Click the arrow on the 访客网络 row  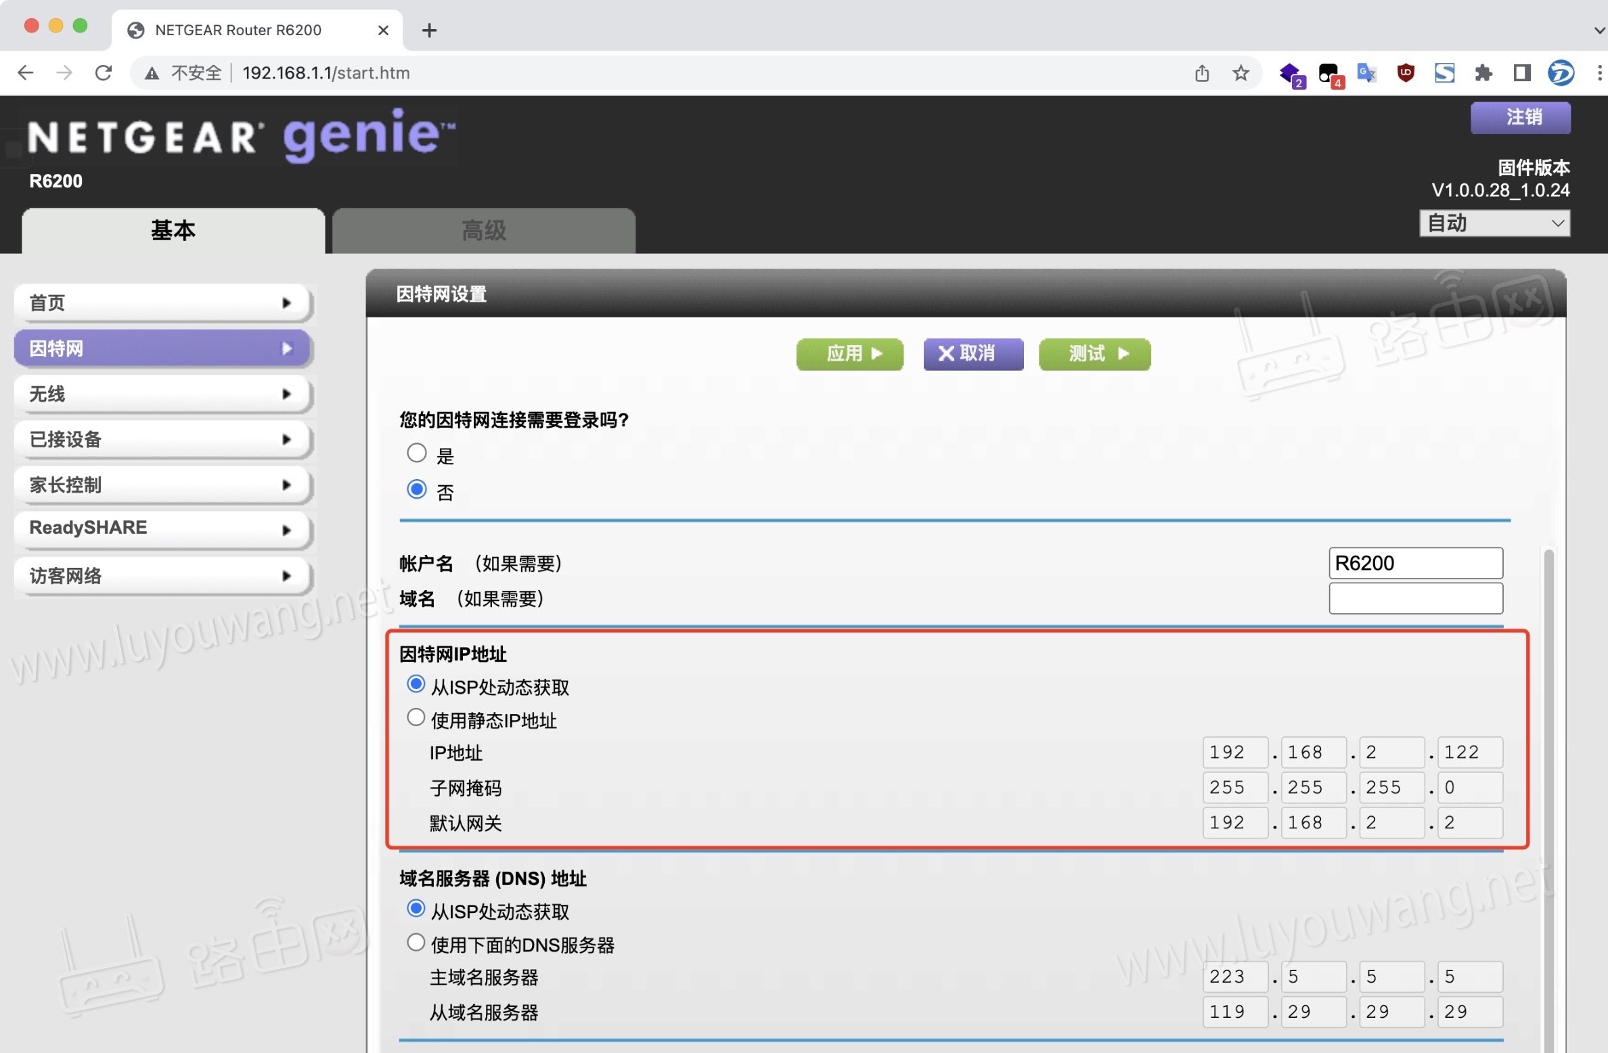click(x=287, y=575)
